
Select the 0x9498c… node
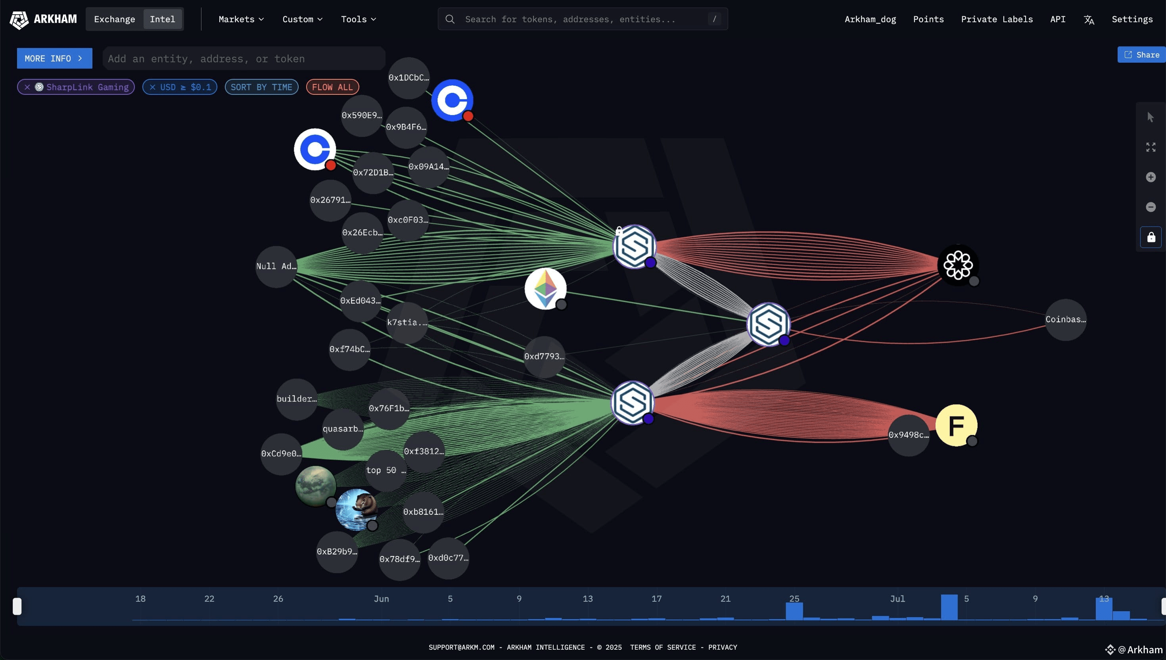point(909,435)
